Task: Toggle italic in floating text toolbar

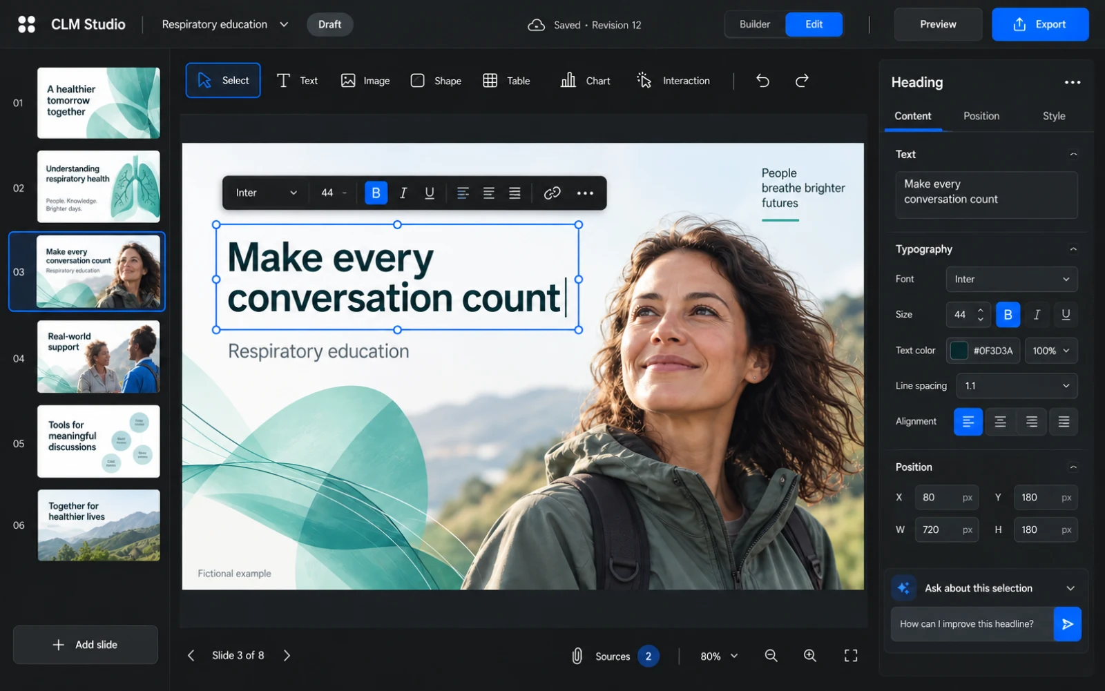Action: [403, 193]
